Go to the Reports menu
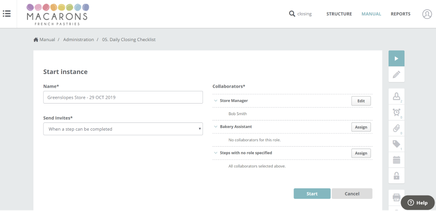 (401, 14)
